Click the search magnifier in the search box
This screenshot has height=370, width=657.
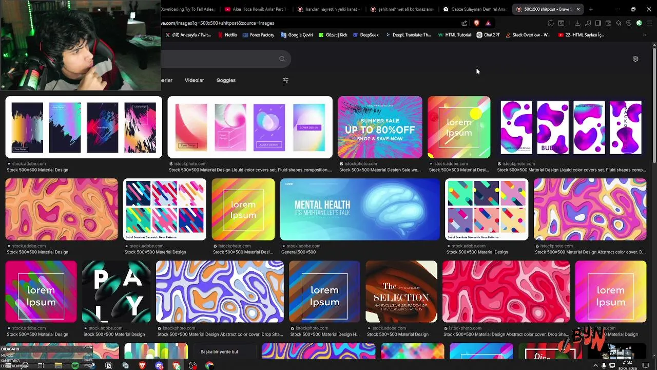point(282,59)
